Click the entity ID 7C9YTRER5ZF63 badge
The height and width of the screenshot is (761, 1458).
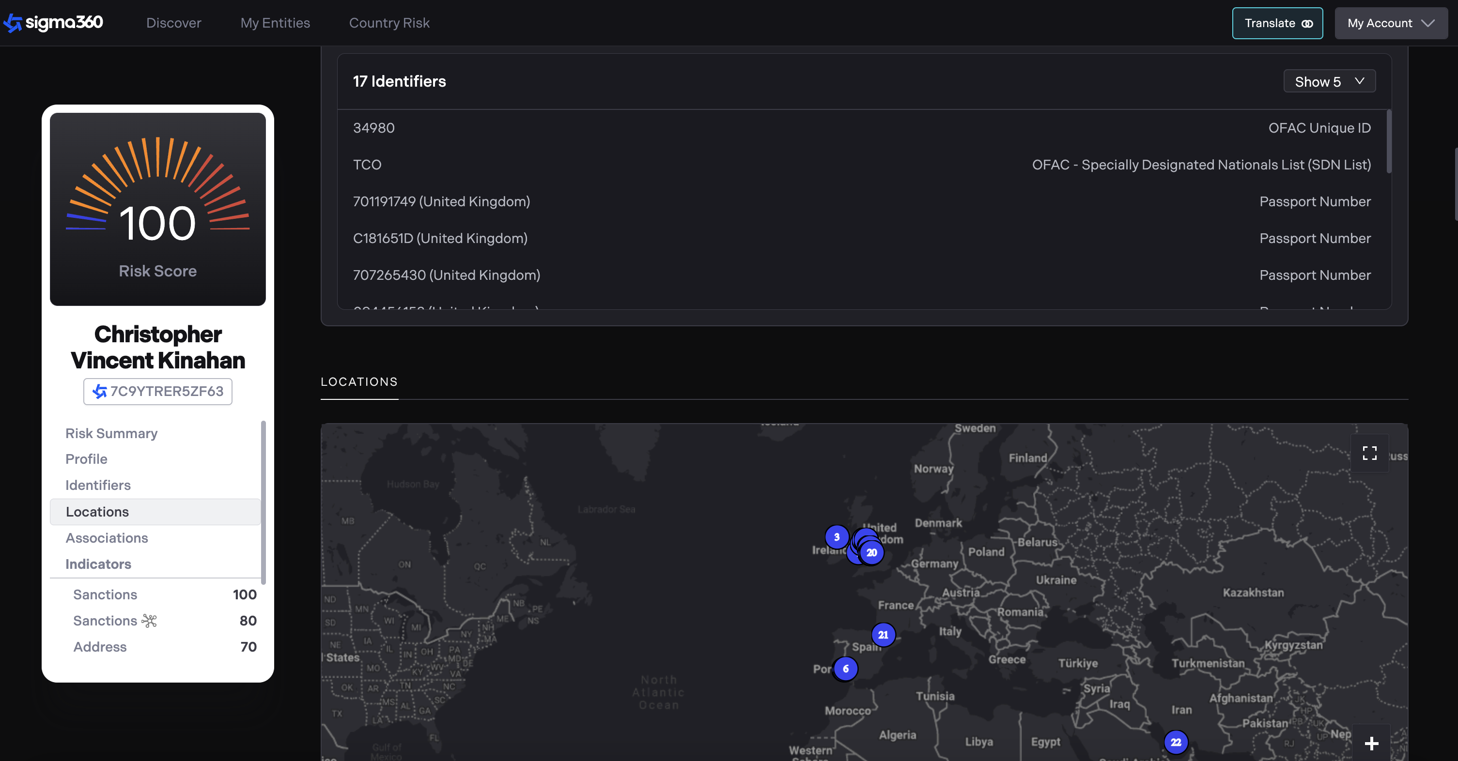point(158,392)
